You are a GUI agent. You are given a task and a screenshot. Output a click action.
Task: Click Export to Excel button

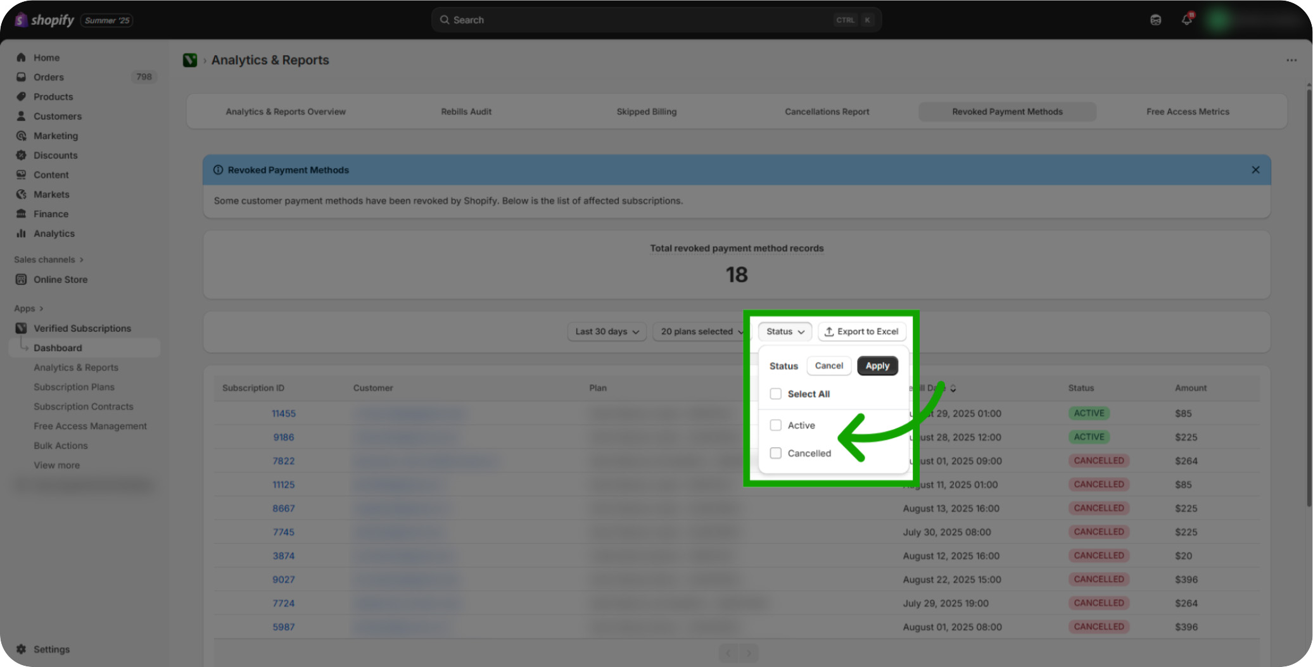[861, 332]
